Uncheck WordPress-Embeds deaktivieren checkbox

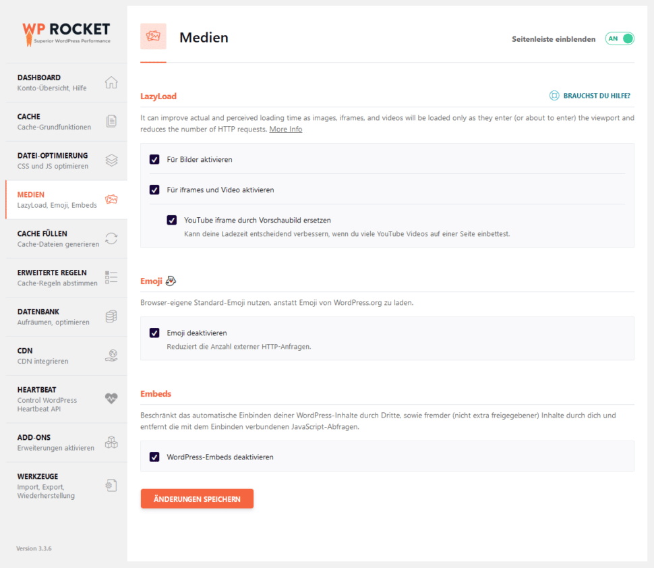[x=154, y=457]
